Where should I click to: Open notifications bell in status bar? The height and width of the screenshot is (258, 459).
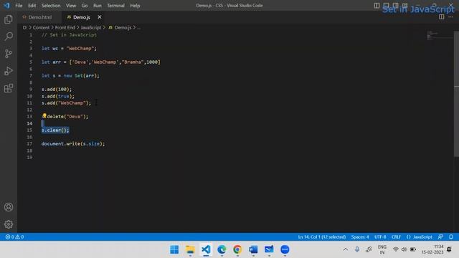451,237
